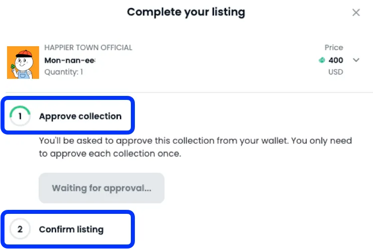Image resolution: width=373 pixels, height=249 pixels.
Task: Expand the price details chevron
Action: 356,60
